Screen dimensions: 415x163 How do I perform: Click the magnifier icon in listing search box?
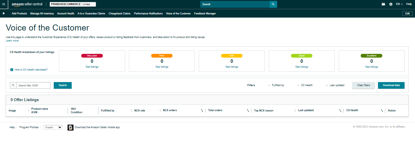click(13, 85)
